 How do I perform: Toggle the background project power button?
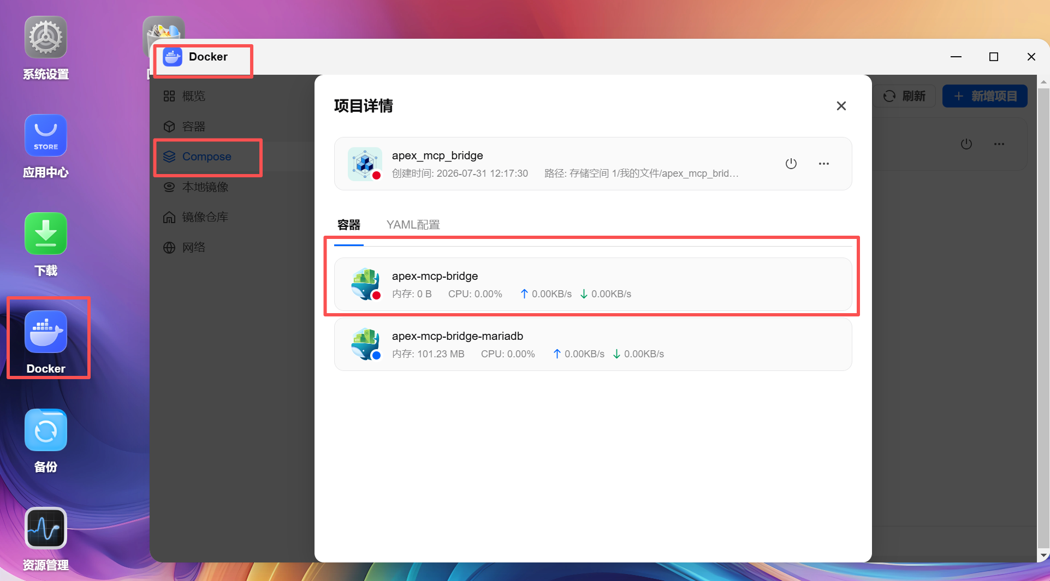966,144
